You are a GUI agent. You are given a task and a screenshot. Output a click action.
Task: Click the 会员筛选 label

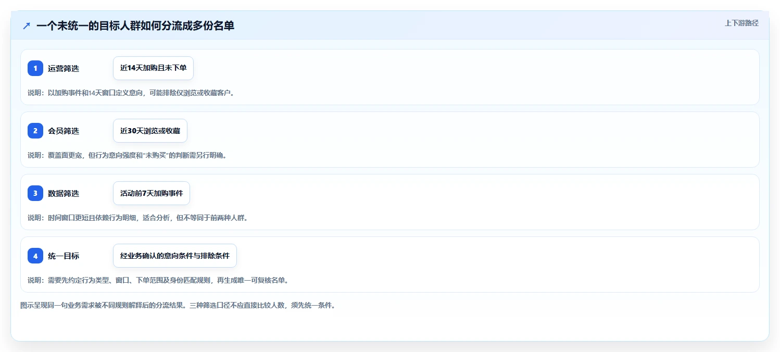64,131
